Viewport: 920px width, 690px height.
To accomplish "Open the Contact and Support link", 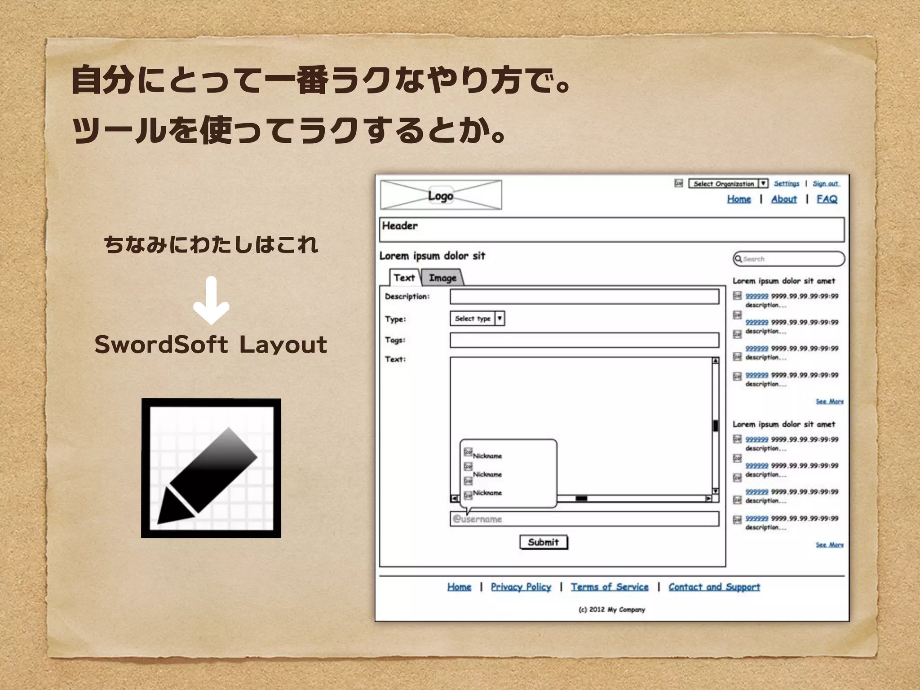I will click(714, 587).
